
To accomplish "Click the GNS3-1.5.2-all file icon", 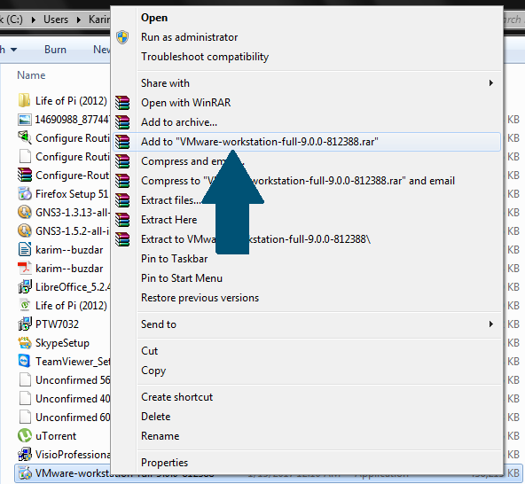I will point(25,231).
